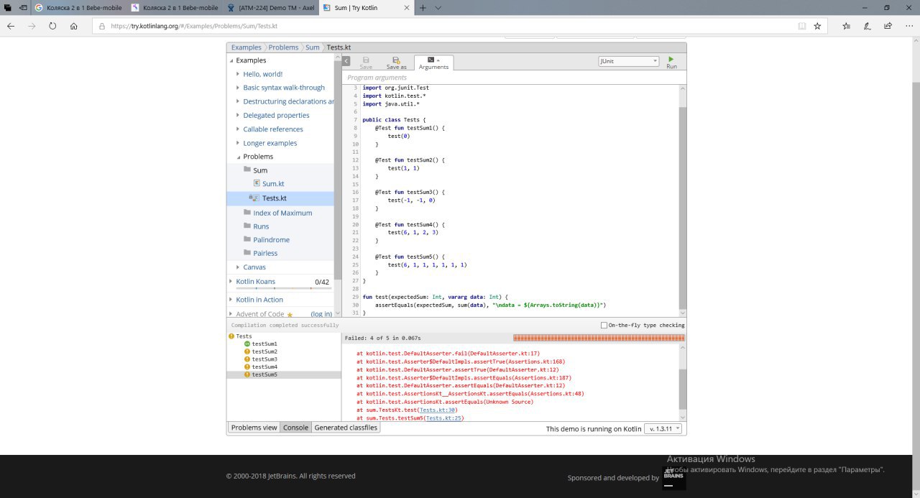
Task: Select failed test testSum3
Action: (x=264, y=359)
